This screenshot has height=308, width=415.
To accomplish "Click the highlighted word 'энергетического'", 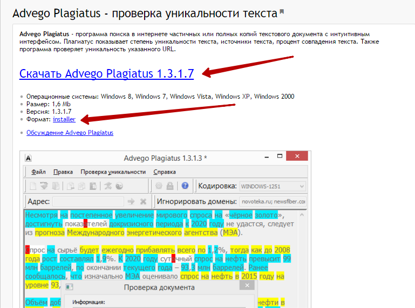I will click(x=154, y=232).
